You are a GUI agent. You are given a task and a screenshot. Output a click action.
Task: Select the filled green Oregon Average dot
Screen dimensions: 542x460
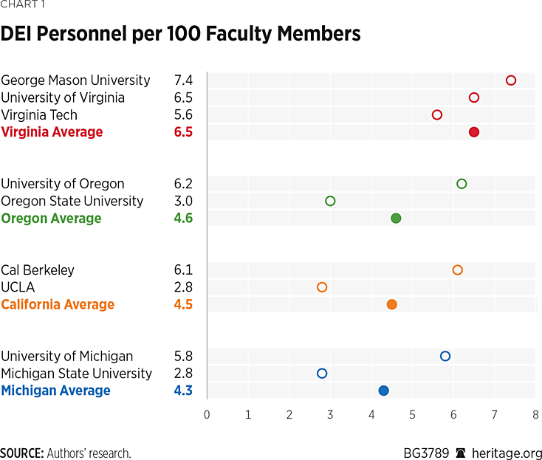(396, 219)
